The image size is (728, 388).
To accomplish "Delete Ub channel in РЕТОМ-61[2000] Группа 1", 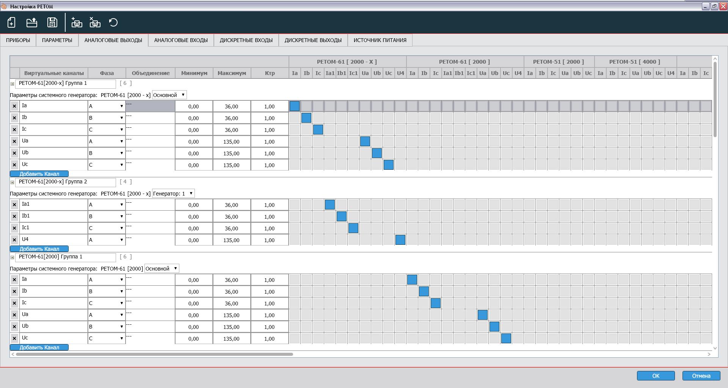I will coord(14,327).
